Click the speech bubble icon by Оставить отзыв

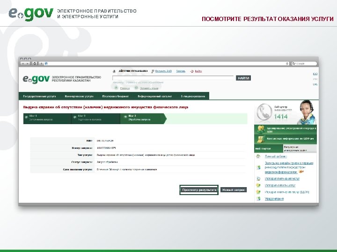tap(136, 88)
